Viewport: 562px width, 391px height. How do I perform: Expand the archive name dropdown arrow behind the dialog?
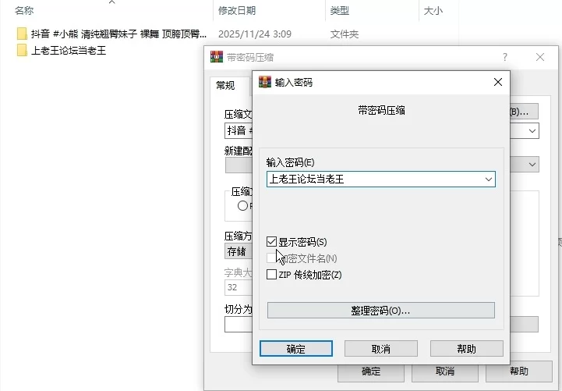532,131
